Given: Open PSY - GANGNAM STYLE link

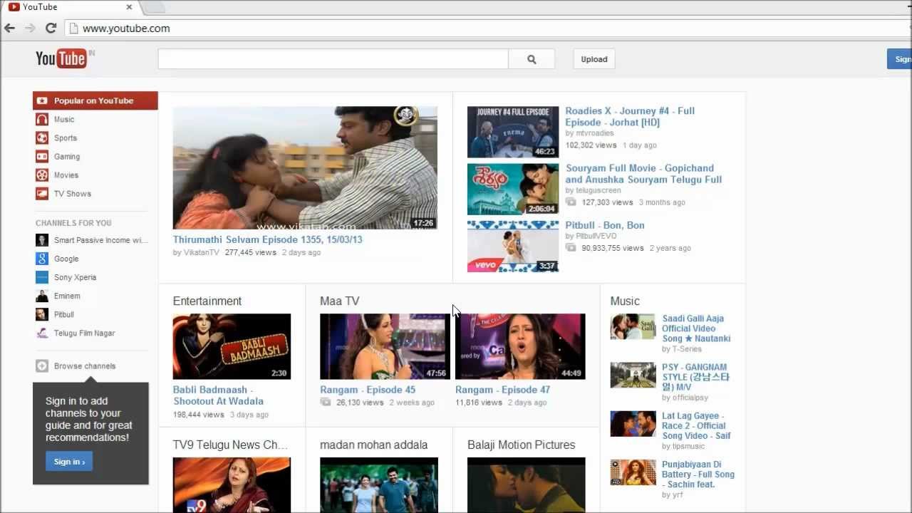Looking at the screenshot, I should tap(696, 378).
